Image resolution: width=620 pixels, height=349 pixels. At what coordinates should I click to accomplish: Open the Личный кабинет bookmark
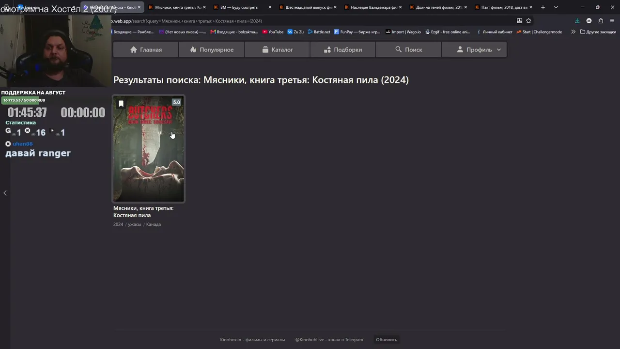494,32
